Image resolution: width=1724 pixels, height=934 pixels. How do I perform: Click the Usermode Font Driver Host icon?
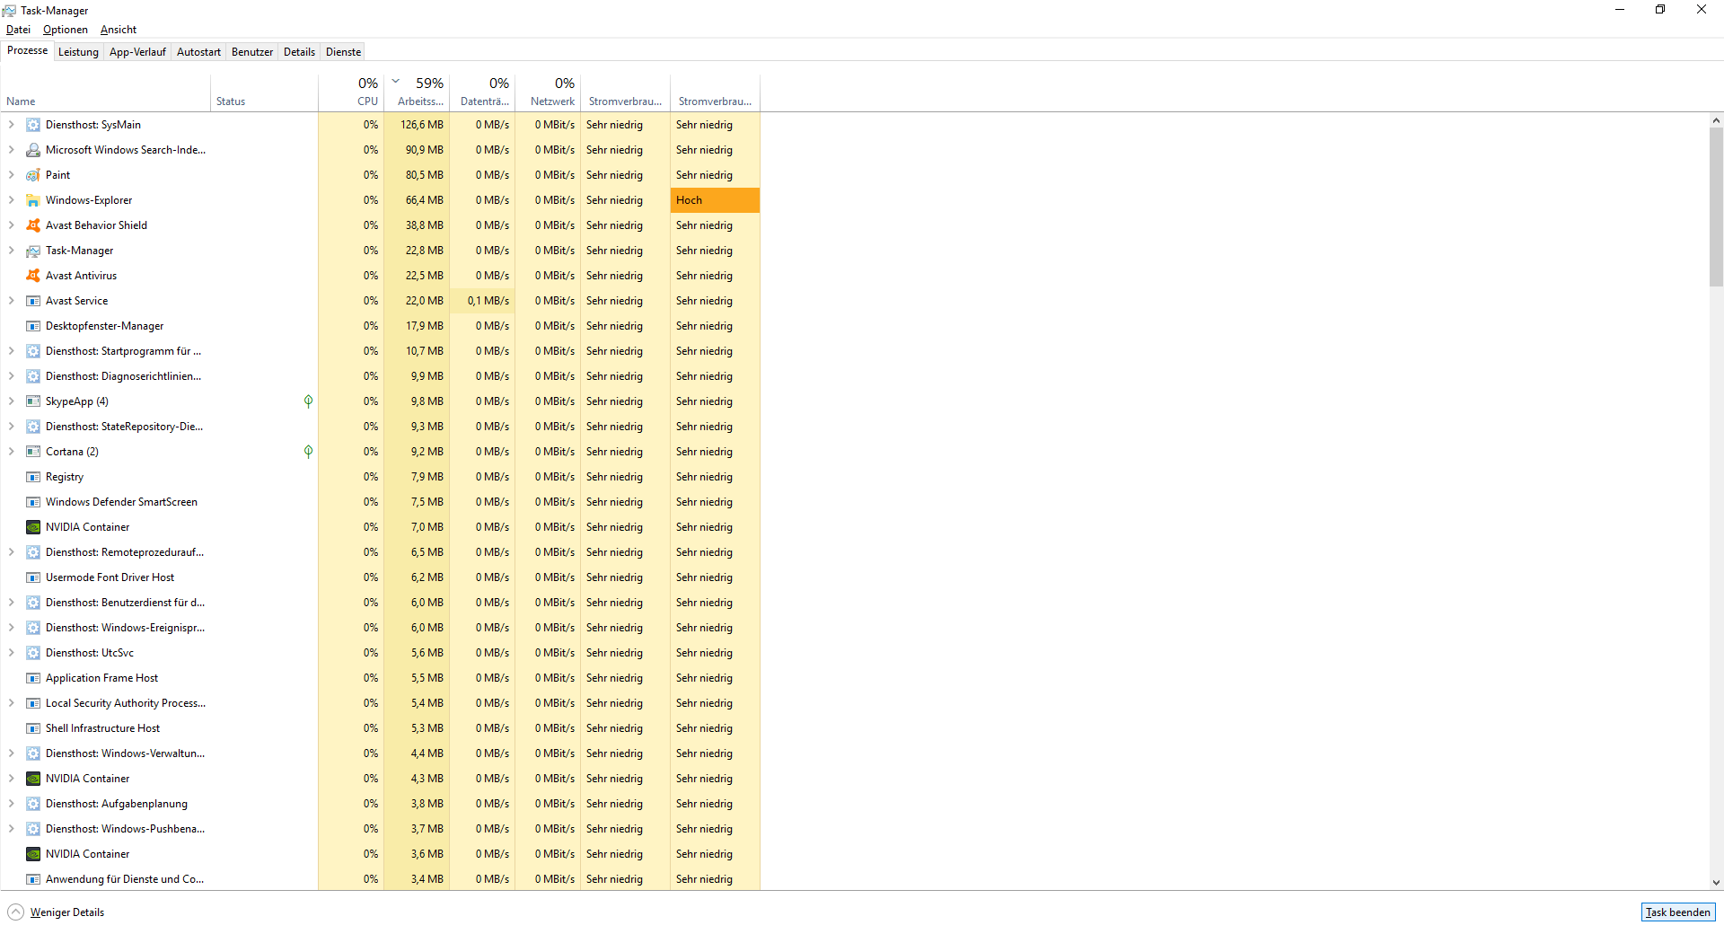pyautogui.click(x=33, y=577)
